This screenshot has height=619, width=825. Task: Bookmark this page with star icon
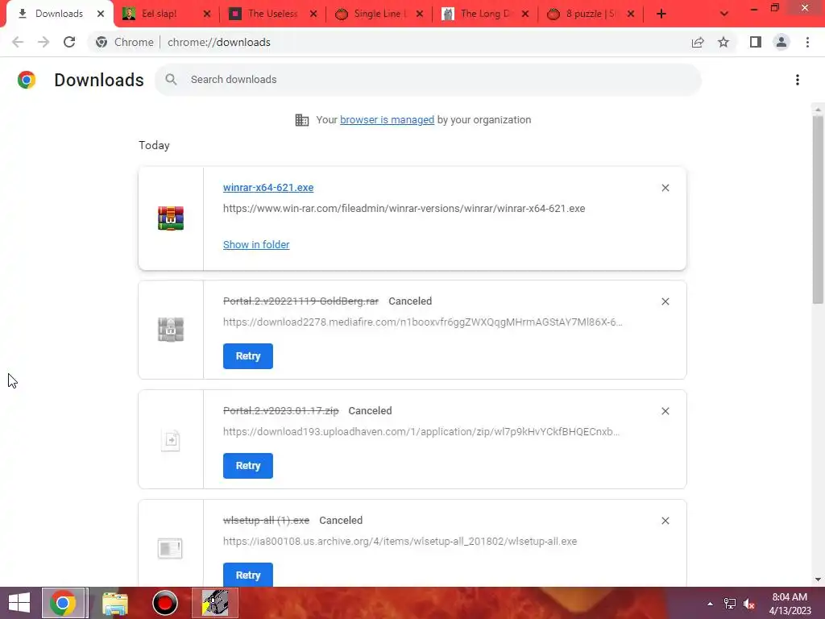723,42
